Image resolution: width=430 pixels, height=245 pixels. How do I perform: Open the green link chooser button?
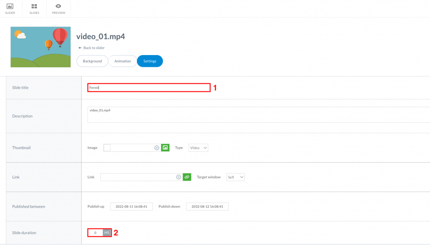187,177
